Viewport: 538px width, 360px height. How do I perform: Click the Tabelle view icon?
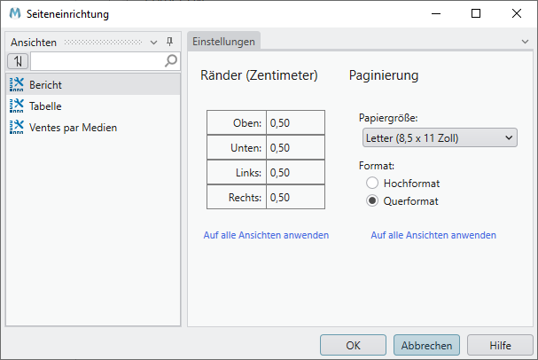[x=17, y=106]
